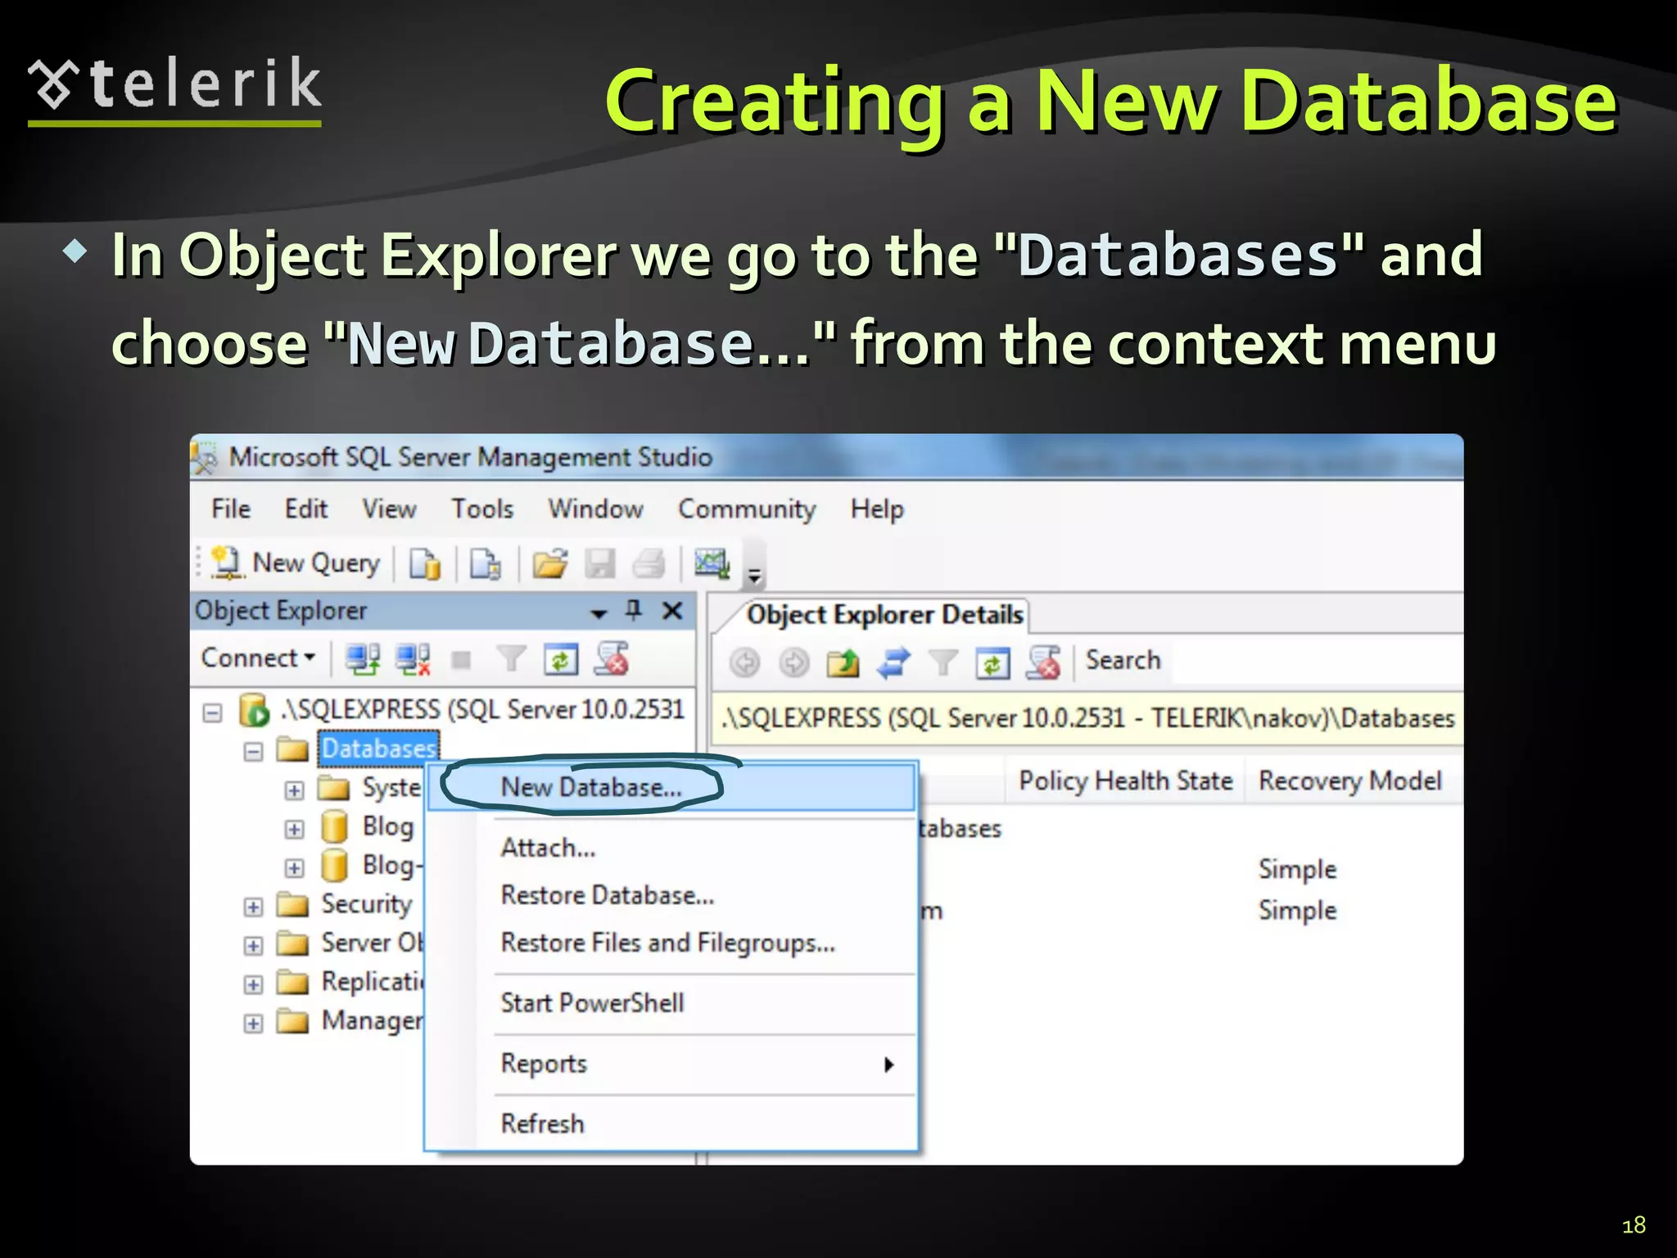Image resolution: width=1677 pixels, height=1258 pixels.
Task: Expand the Security folder
Action: [x=254, y=907]
